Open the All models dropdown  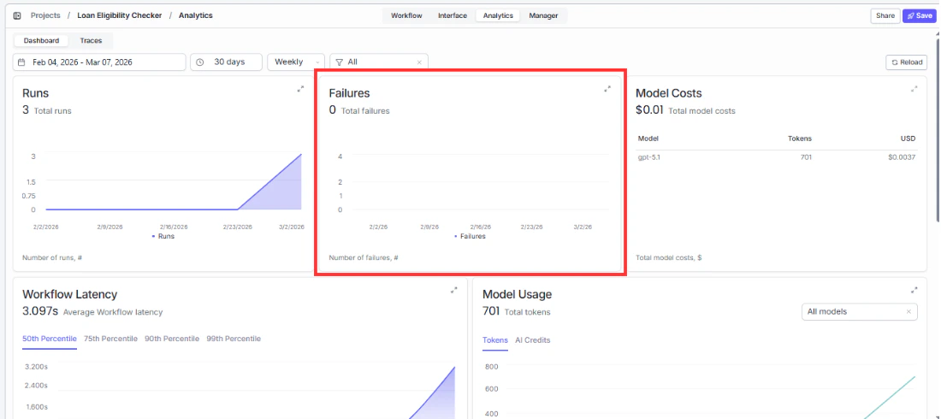pyautogui.click(x=860, y=311)
